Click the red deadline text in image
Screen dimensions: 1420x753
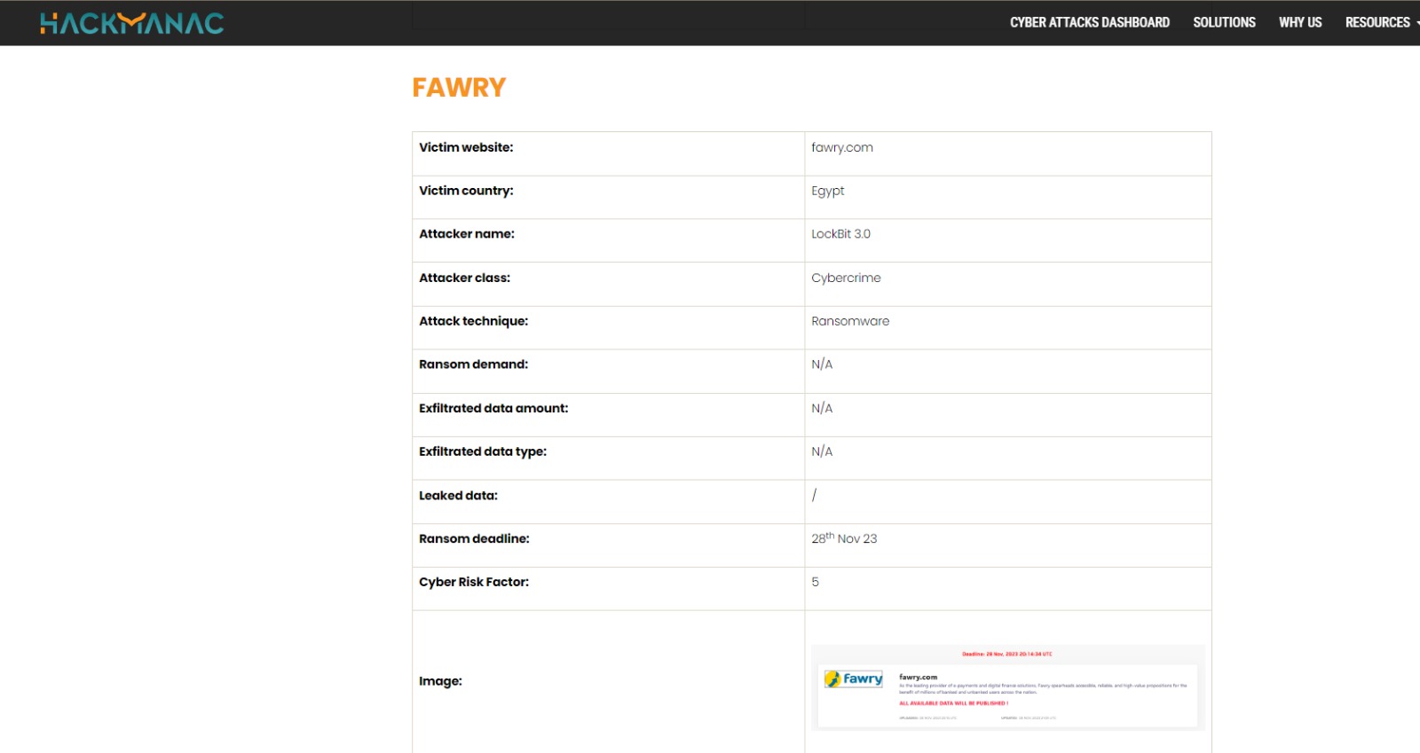(x=1006, y=655)
